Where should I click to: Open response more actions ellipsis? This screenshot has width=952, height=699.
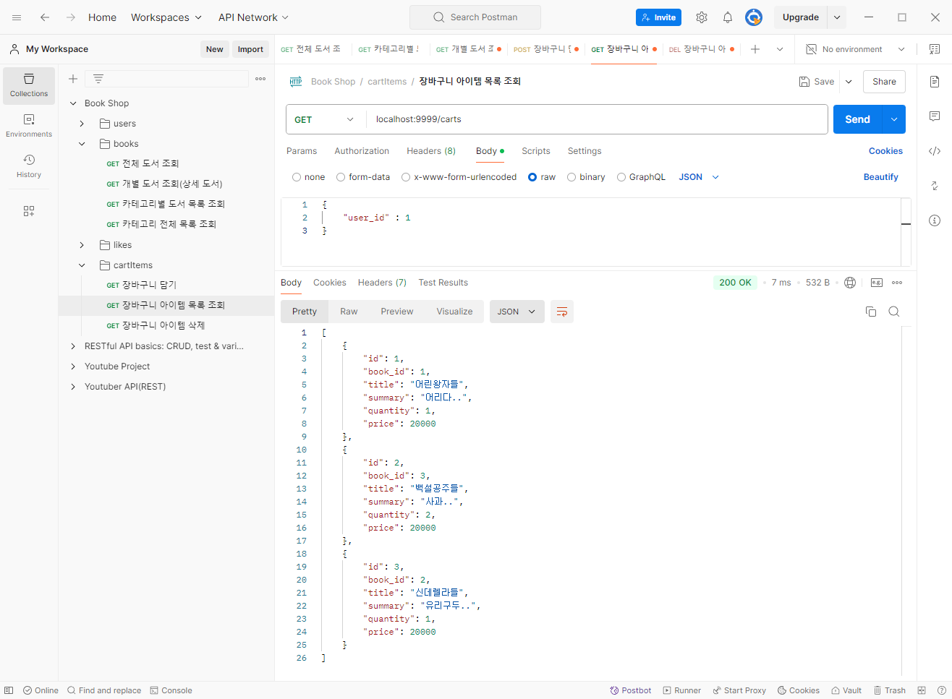coord(897,283)
